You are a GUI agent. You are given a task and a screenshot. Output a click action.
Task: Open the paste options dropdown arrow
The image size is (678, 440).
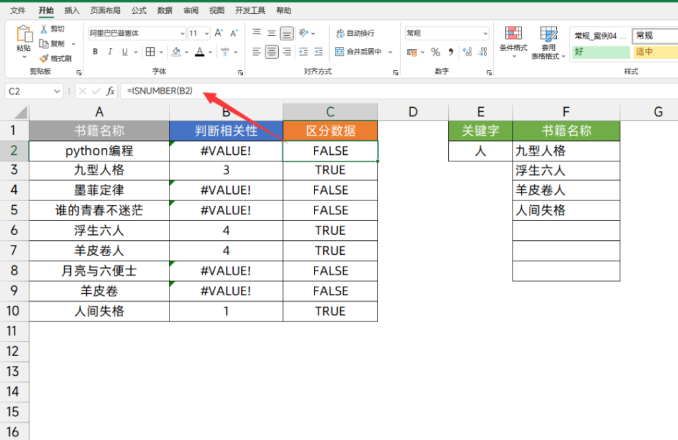[x=24, y=57]
